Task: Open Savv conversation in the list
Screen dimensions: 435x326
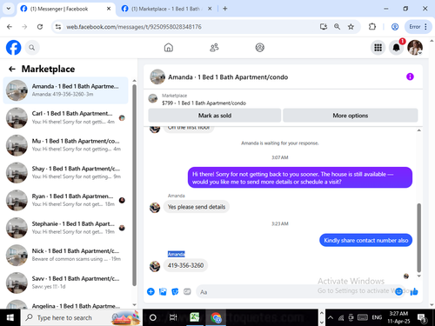Action: tap(65, 283)
